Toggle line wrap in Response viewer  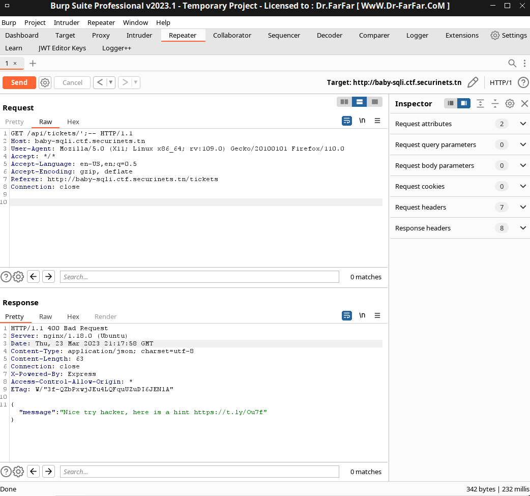(347, 315)
